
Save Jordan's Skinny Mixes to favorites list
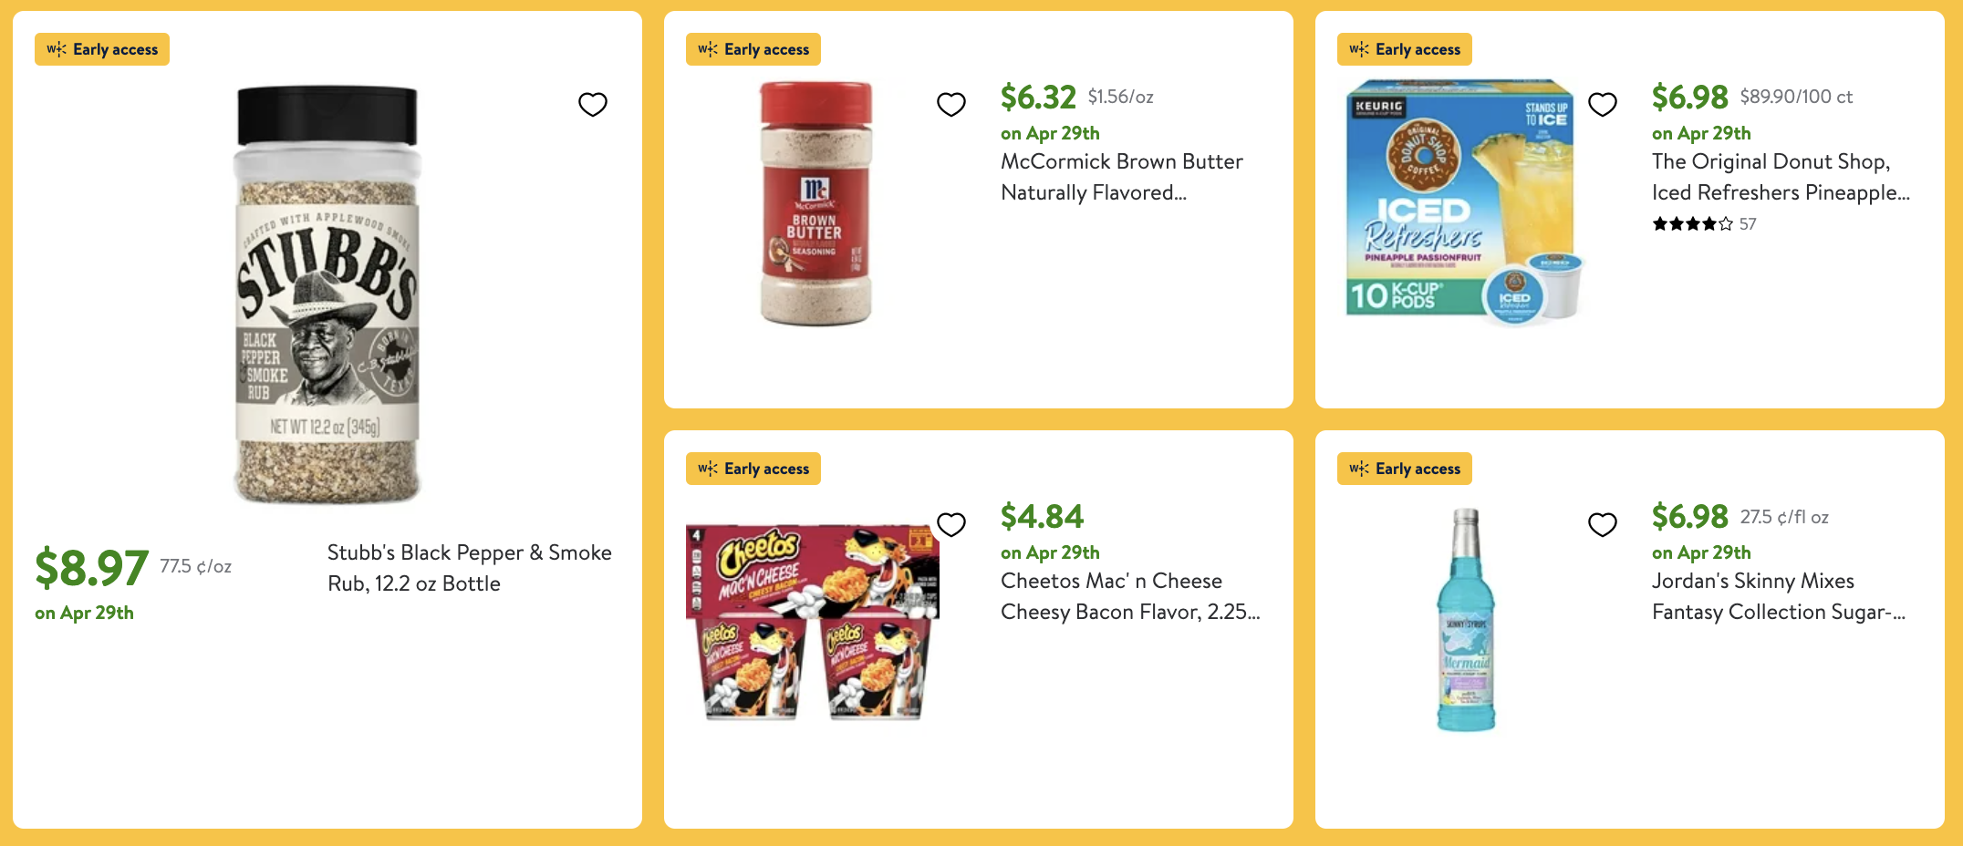[1603, 524]
